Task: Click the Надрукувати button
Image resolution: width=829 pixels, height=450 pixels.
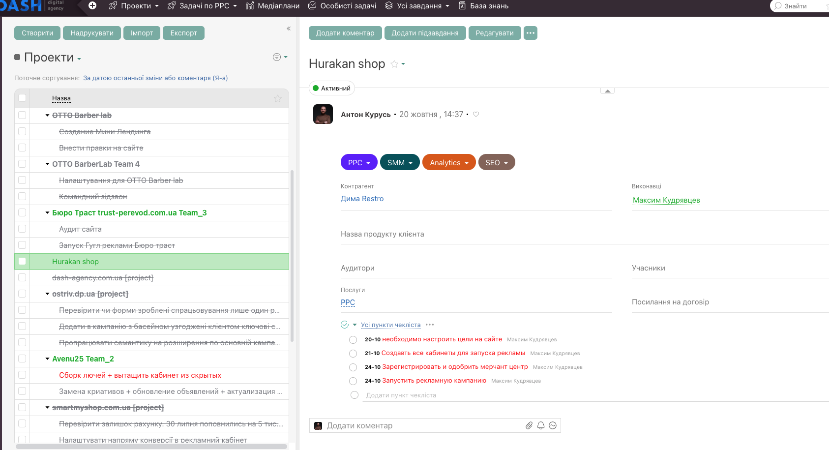Action: point(92,33)
